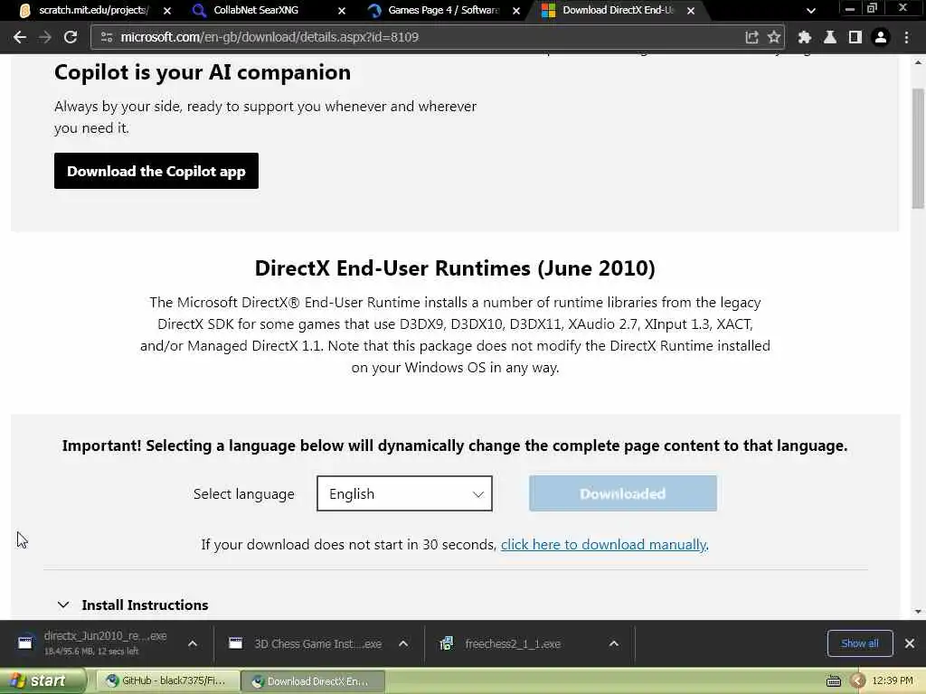The image size is (926, 694).
Task: Toggle the side panel icon
Action: tap(855, 37)
